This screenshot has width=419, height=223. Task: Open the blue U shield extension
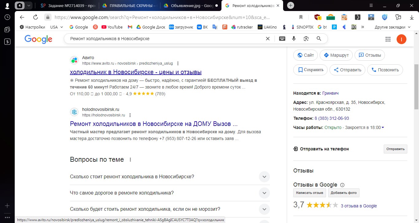coord(385,17)
